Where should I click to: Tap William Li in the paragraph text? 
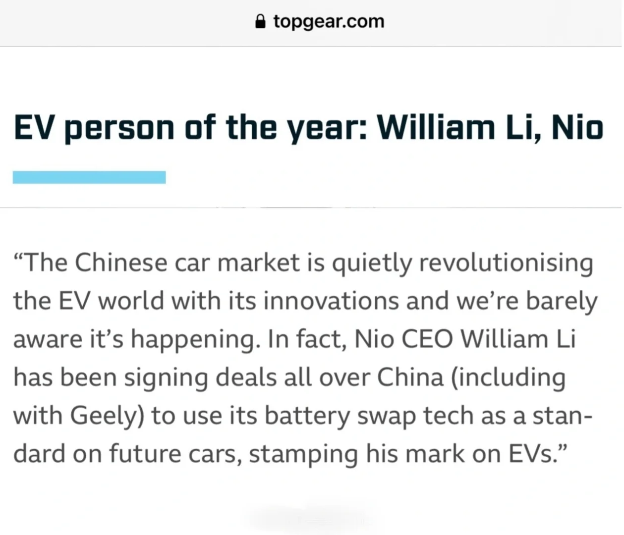[x=518, y=339]
